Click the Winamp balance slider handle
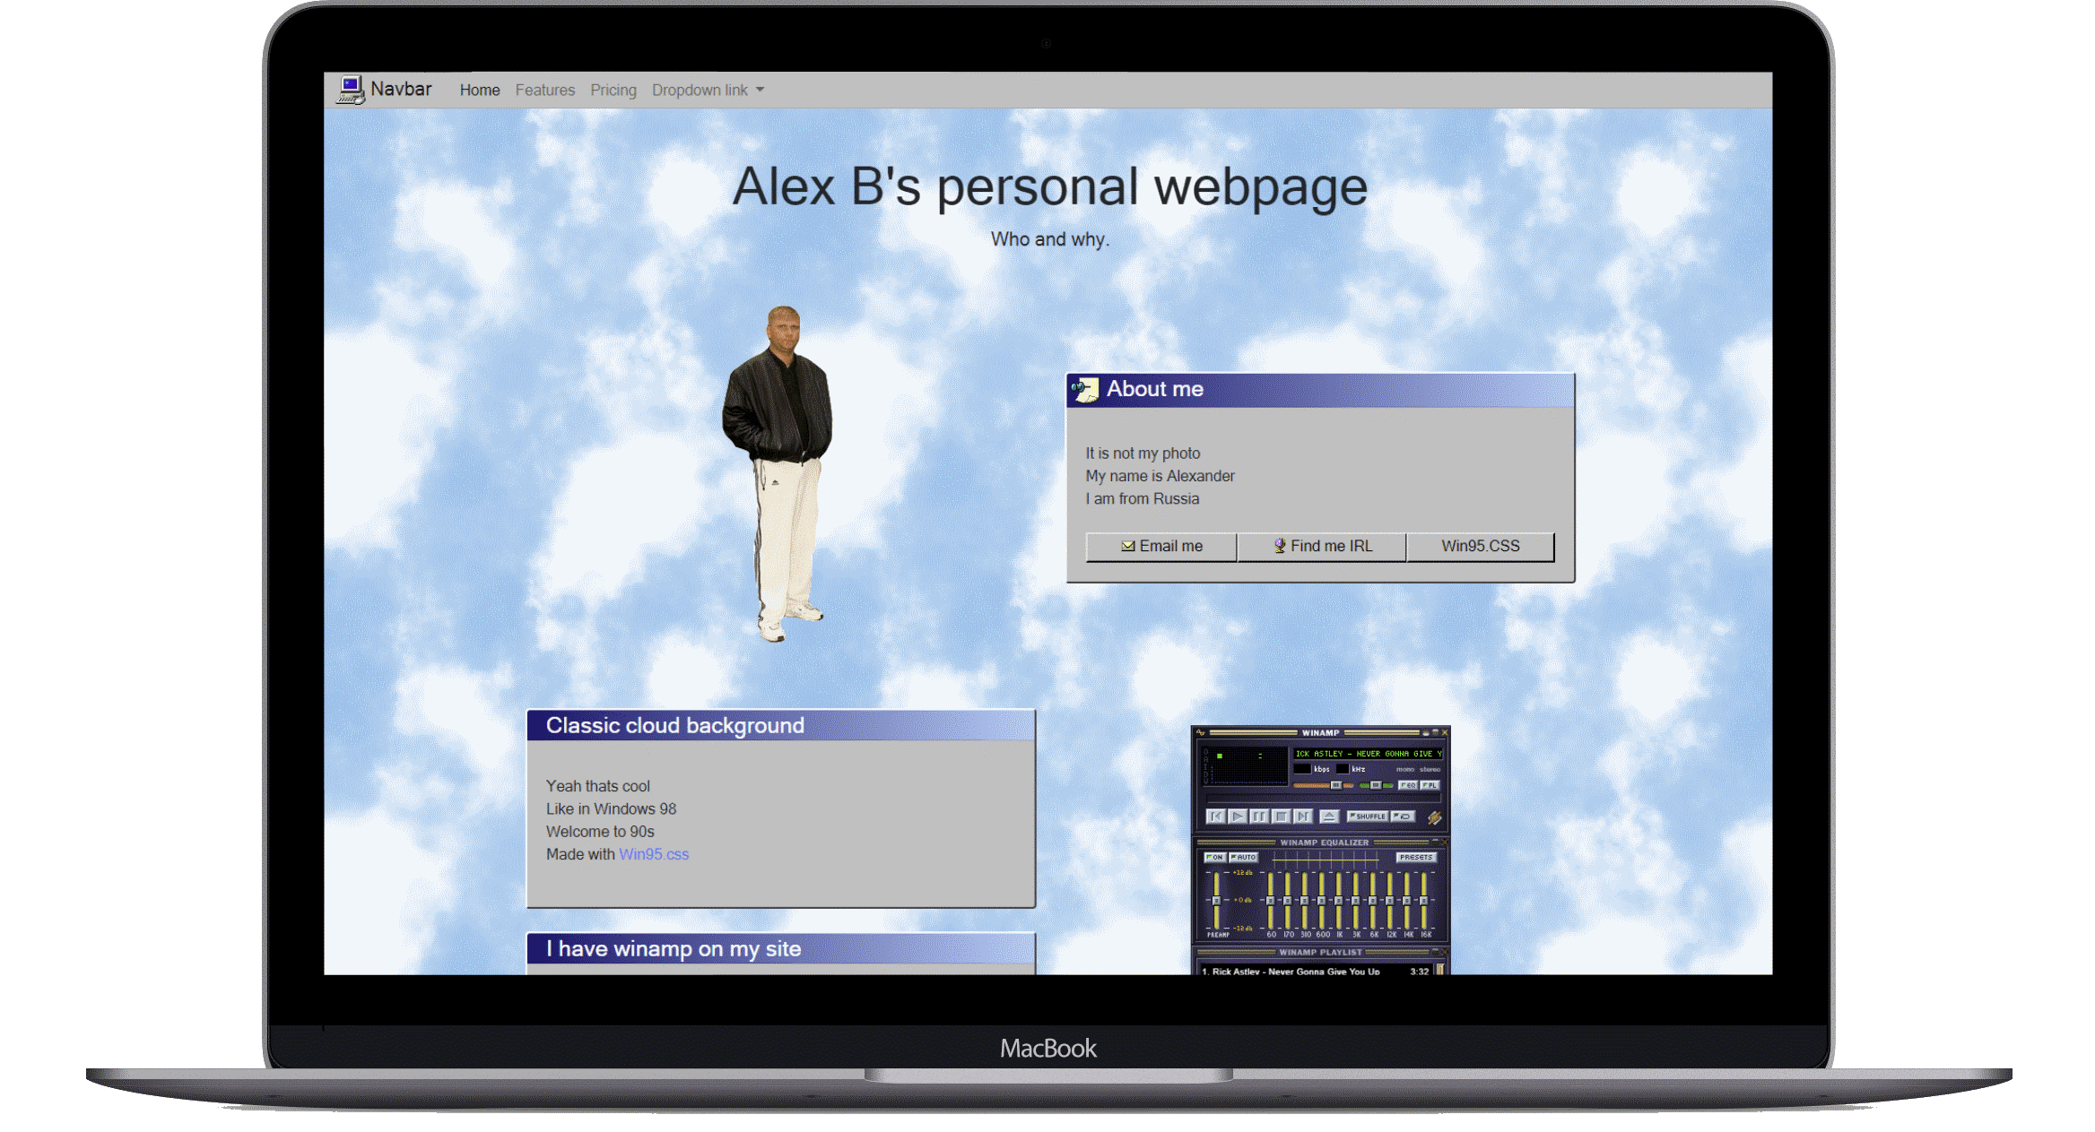The image size is (2095, 1132). coord(1376,785)
